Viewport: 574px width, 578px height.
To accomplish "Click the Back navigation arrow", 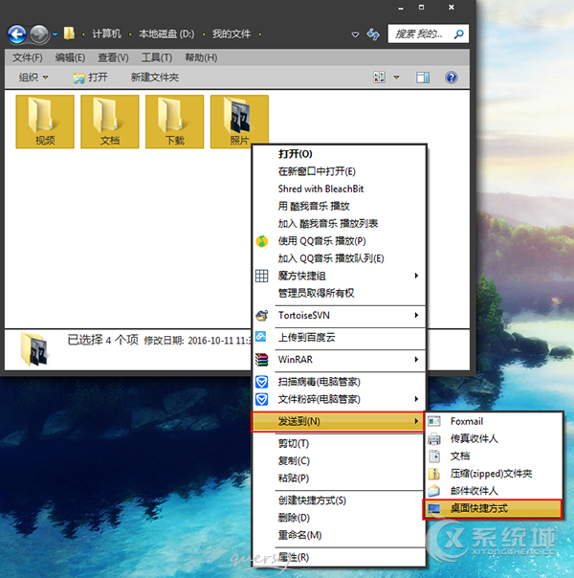I will click(x=17, y=34).
